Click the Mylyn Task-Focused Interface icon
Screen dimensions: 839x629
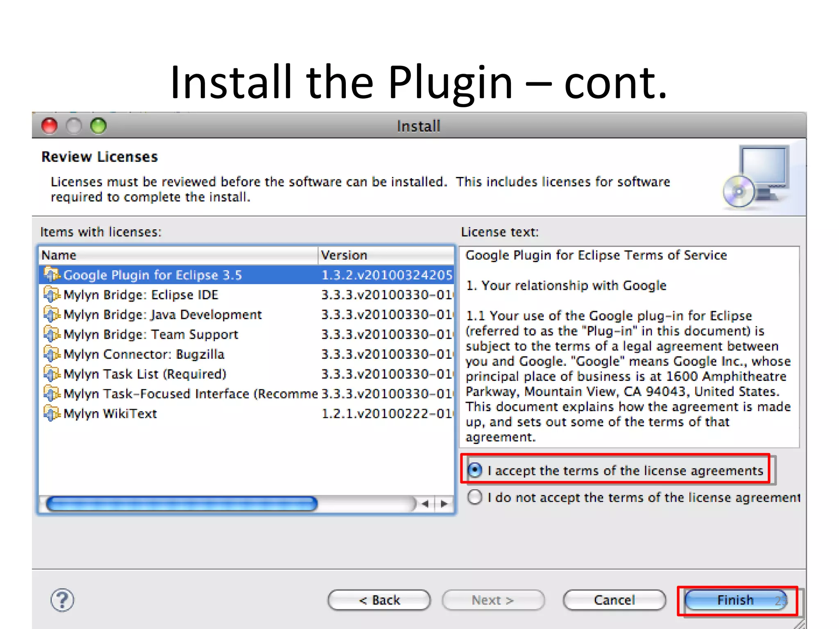52,393
